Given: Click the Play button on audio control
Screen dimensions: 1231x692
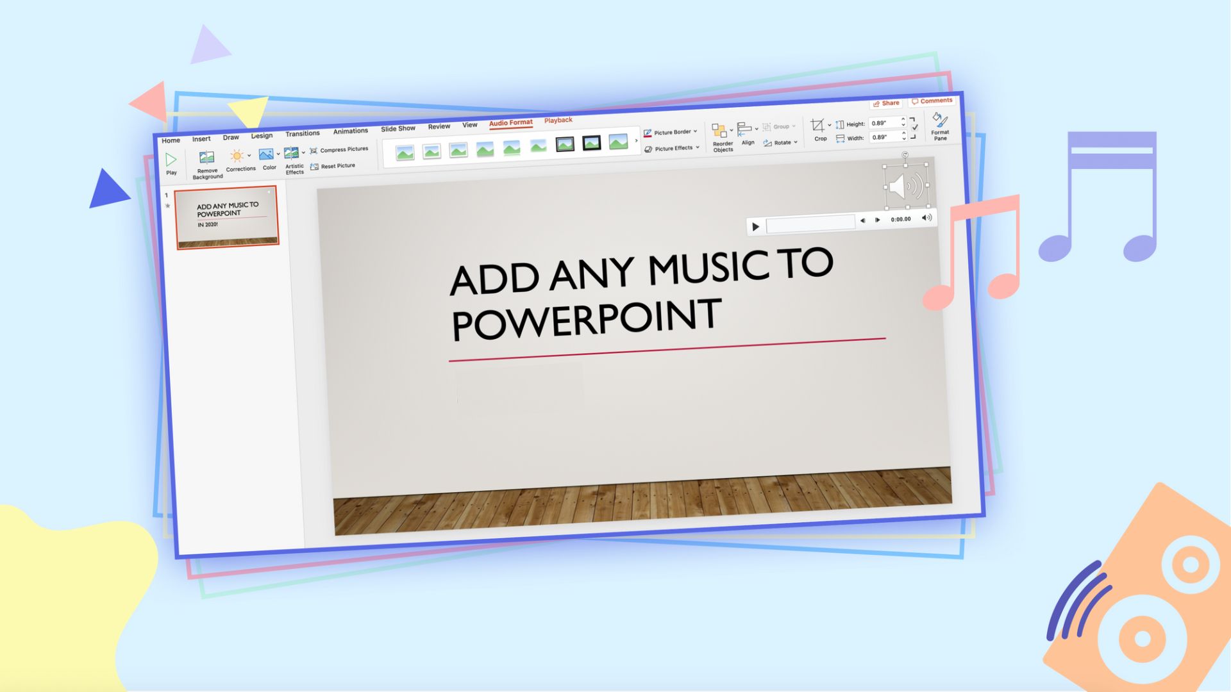Looking at the screenshot, I should point(753,226).
